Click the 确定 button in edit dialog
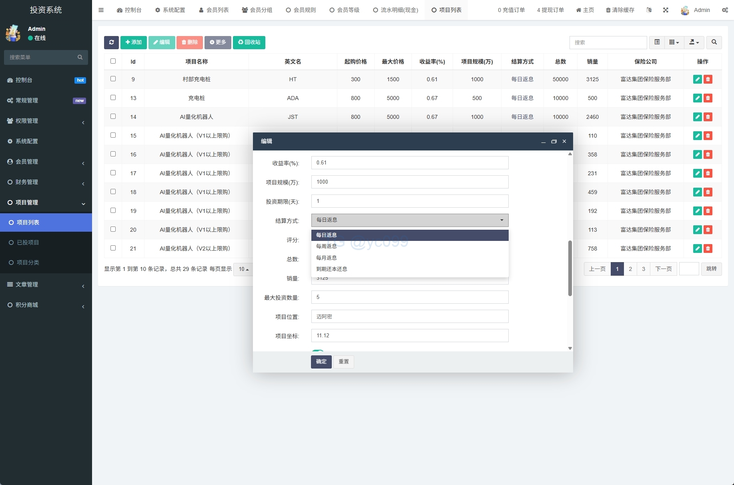 point(321,362)
